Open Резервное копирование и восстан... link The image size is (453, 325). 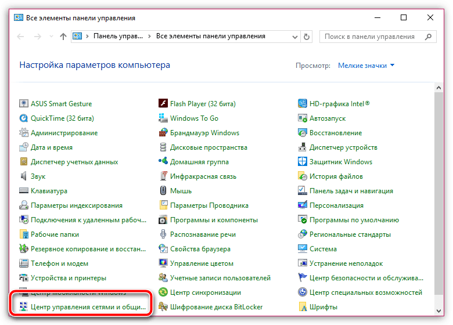[x=88, y=249]
